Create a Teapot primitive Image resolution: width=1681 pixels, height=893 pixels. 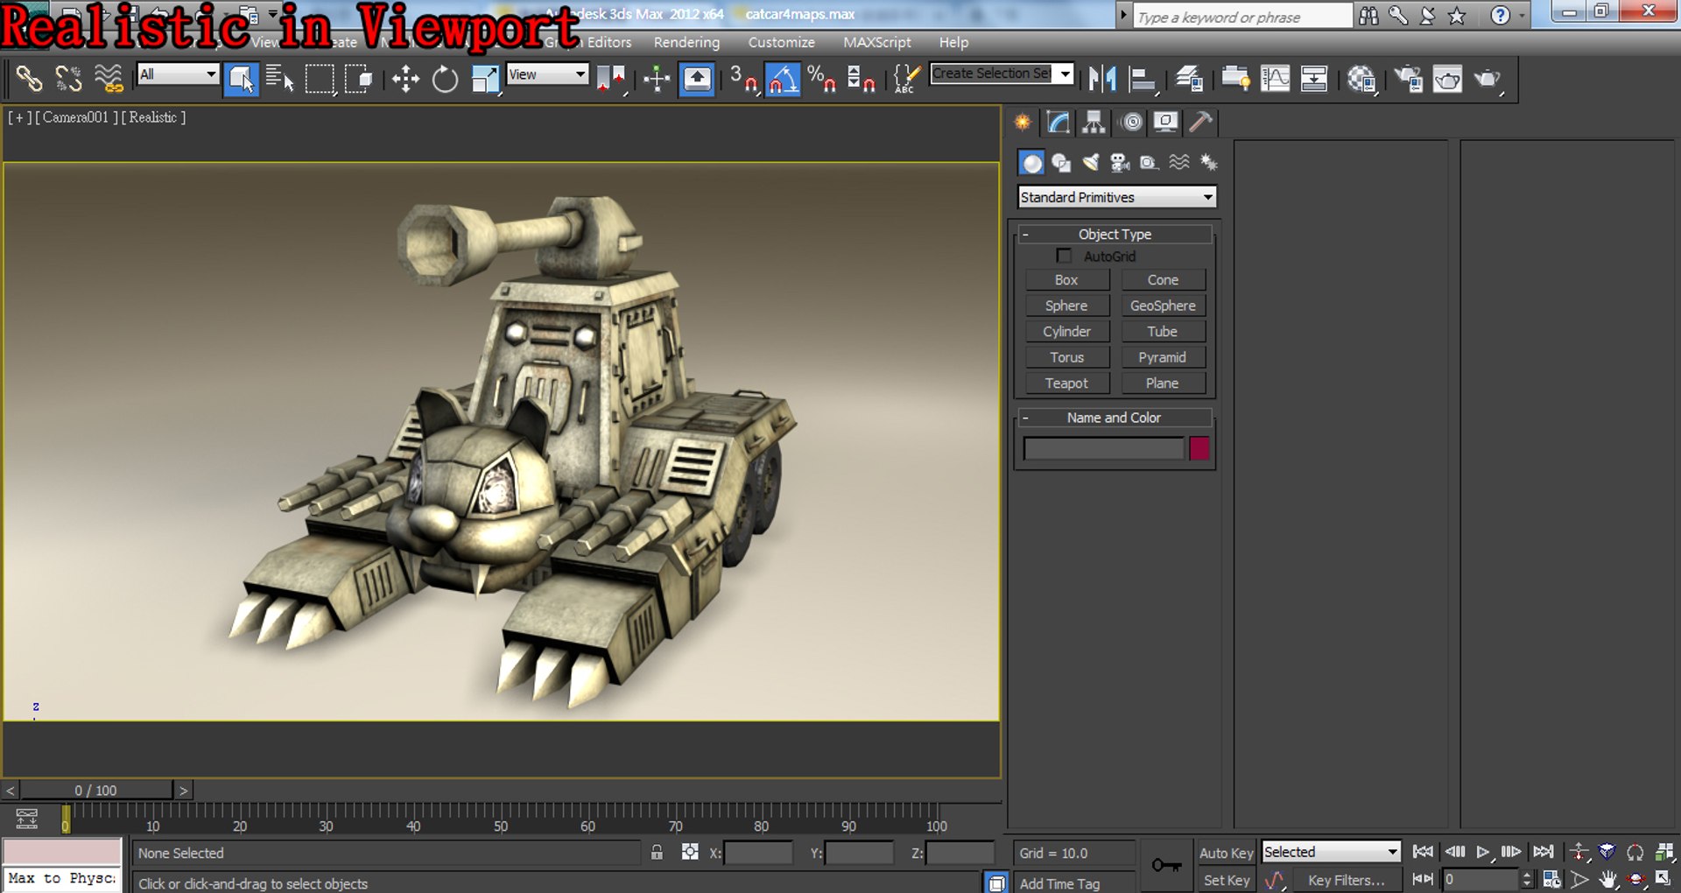coord(1066,383)
